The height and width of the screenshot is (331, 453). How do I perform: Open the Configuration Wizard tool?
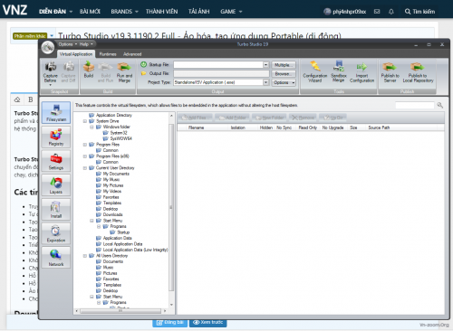pyautogui.click(x=315, y=71)
